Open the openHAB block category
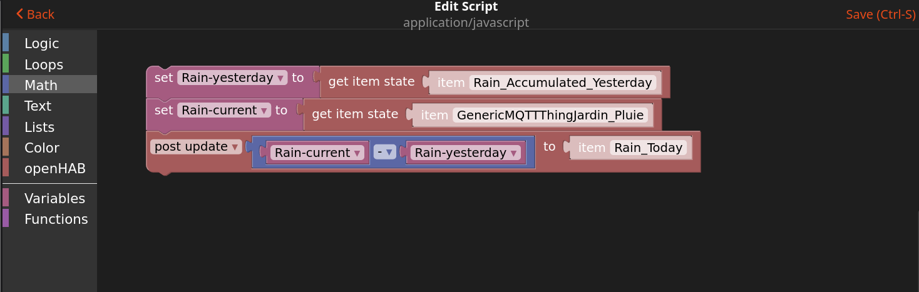919x292 pixels. [x=54, y=168]
